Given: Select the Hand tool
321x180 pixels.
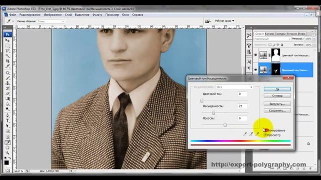Looking at the screenshot, I should pyautogui.click(x=8, y=147).
